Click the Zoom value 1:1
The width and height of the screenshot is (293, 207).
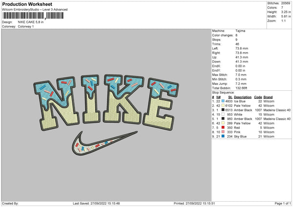283,21
